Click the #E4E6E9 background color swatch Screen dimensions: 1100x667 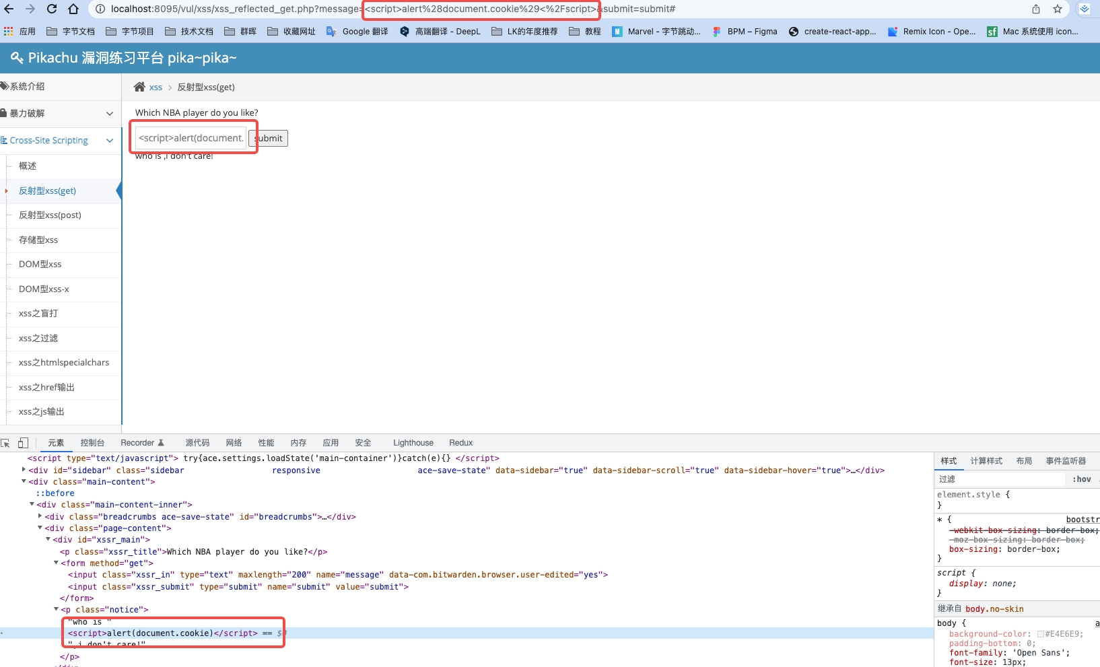tap(1040, 634)
